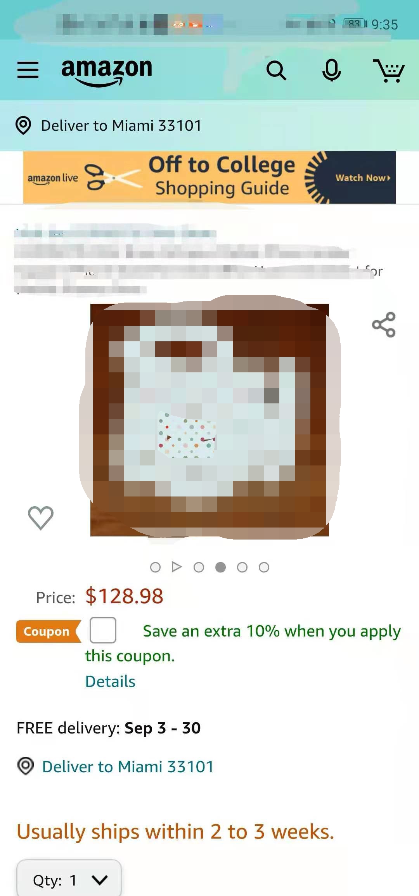Image resolution: width=419 pixels, height=896 pixels.
Task: Tap the Amazon logo
Action: pos(107,72)
